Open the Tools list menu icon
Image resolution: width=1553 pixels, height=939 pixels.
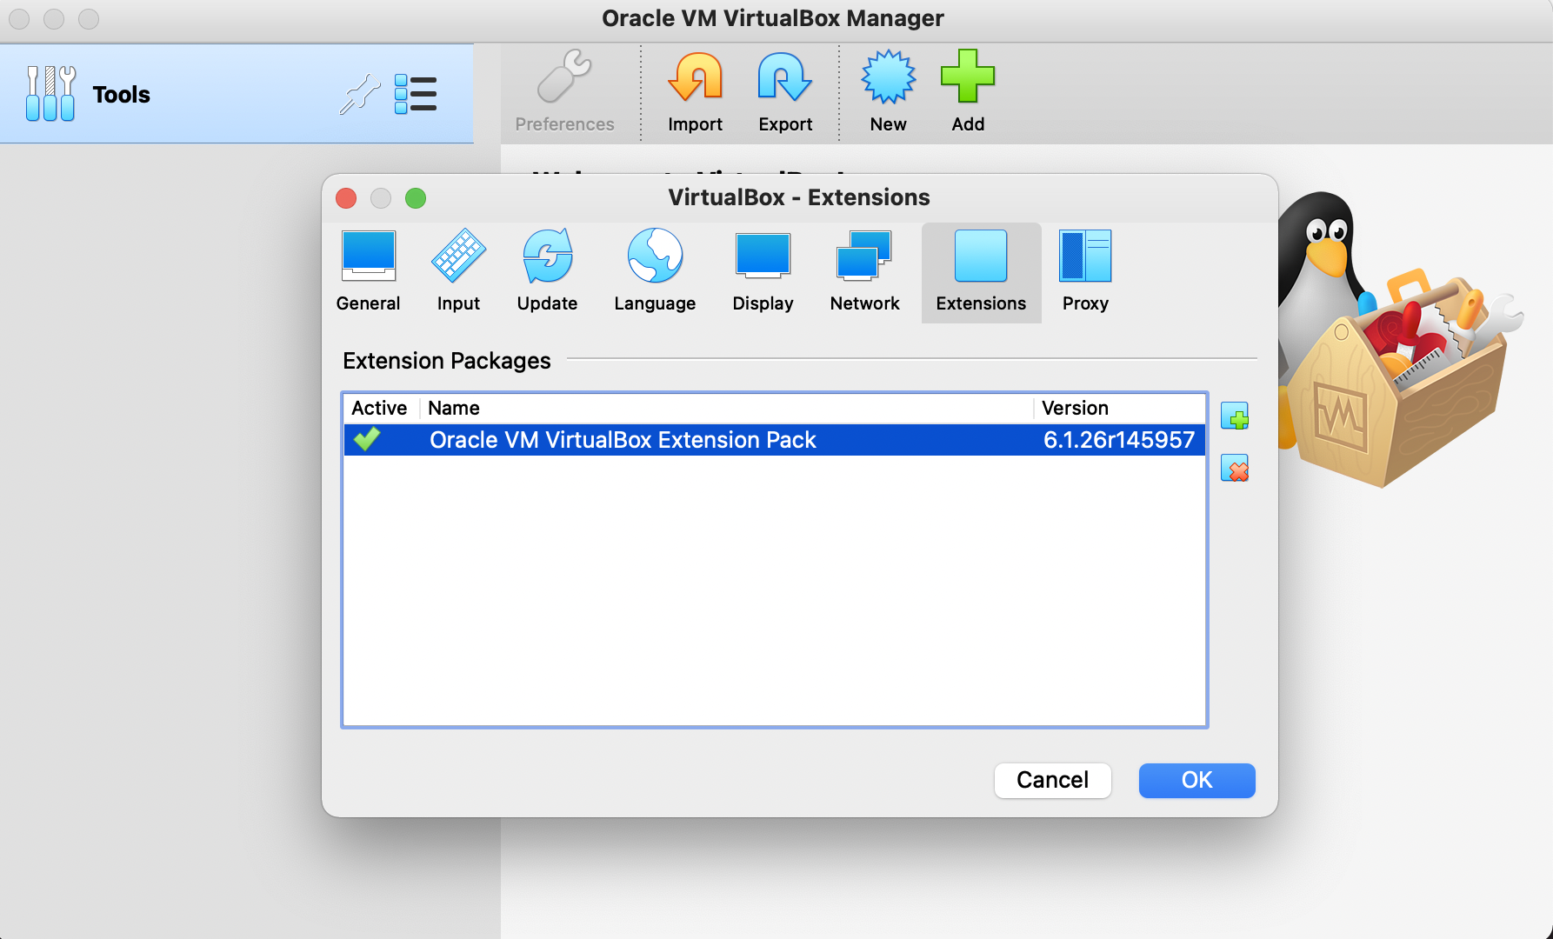[416, 94]
